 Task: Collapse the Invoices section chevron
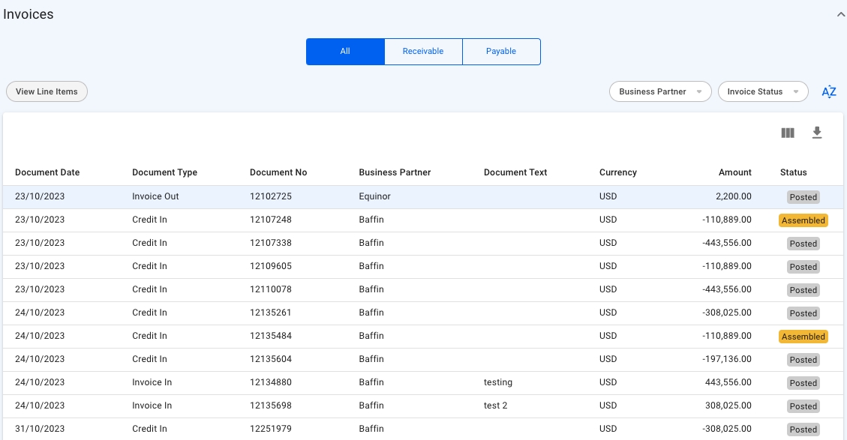point(841,14)
